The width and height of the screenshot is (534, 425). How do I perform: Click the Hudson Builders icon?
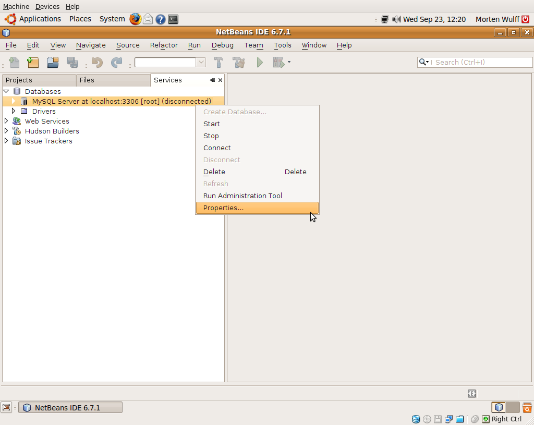tap(17, 131)
